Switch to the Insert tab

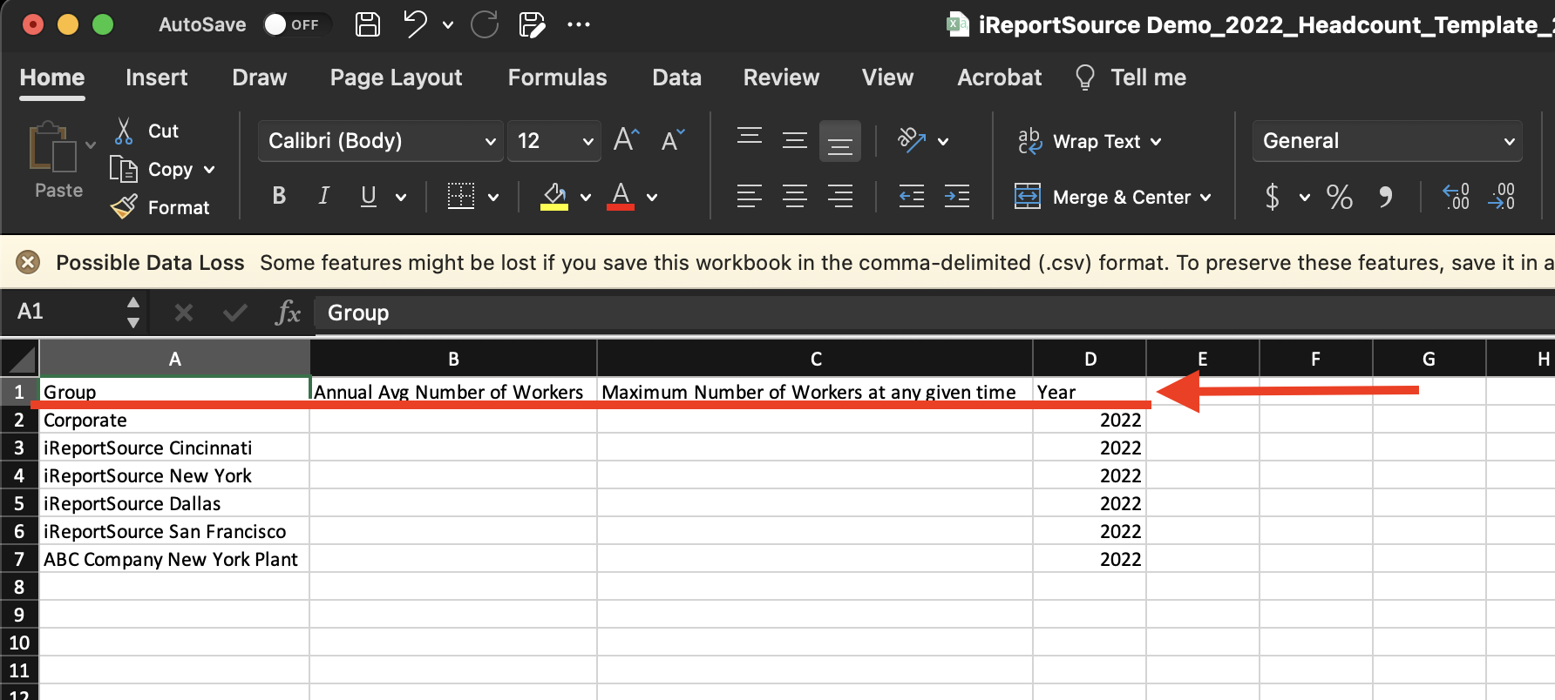(x=157, y=77)
